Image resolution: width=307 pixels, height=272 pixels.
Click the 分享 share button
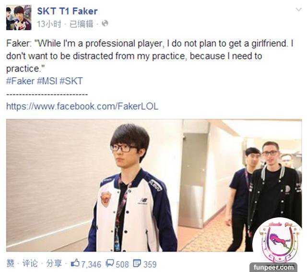pyautogui.click(x=54, y=263)
